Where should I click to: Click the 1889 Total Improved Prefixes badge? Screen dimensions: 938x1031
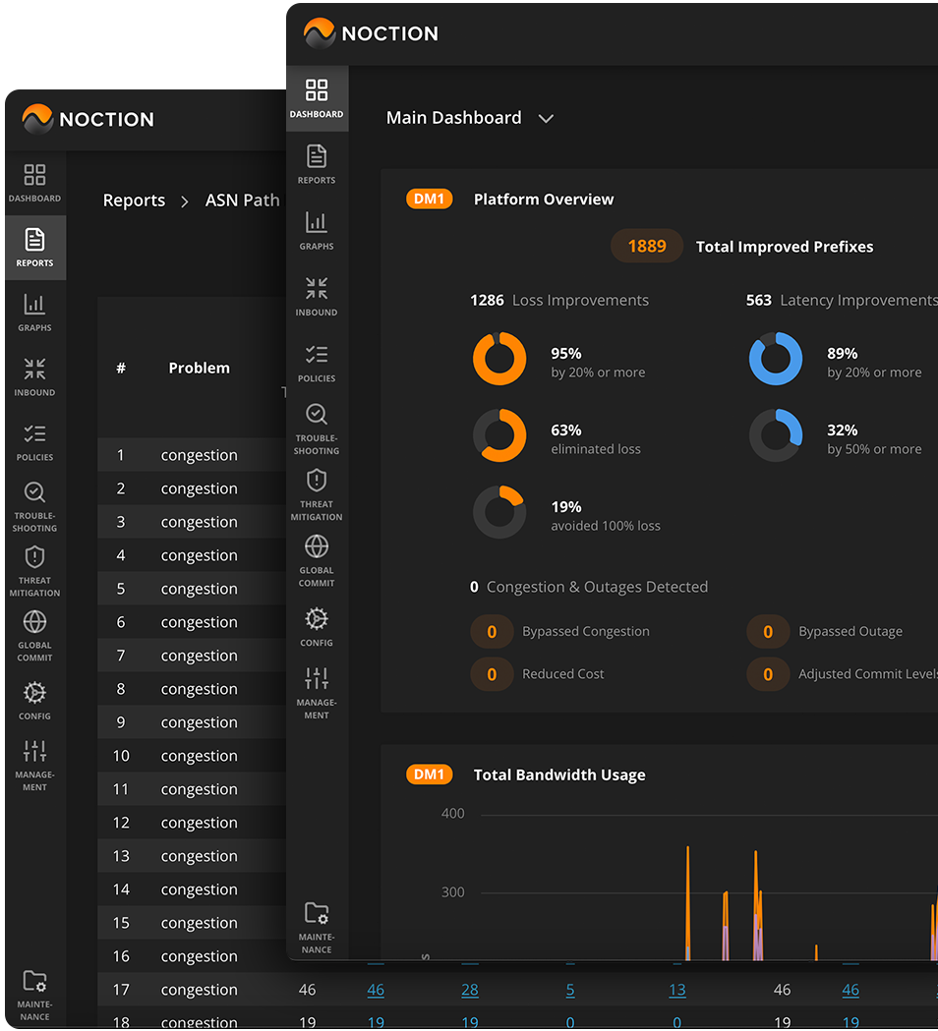click(x=646, y=247)
